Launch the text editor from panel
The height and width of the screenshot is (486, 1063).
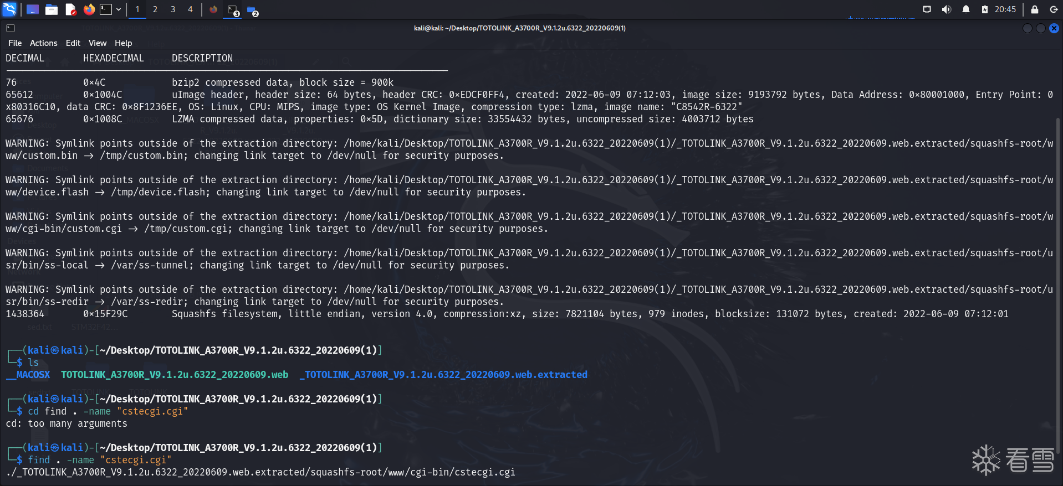pyautogui.click(x=70, y=9)
